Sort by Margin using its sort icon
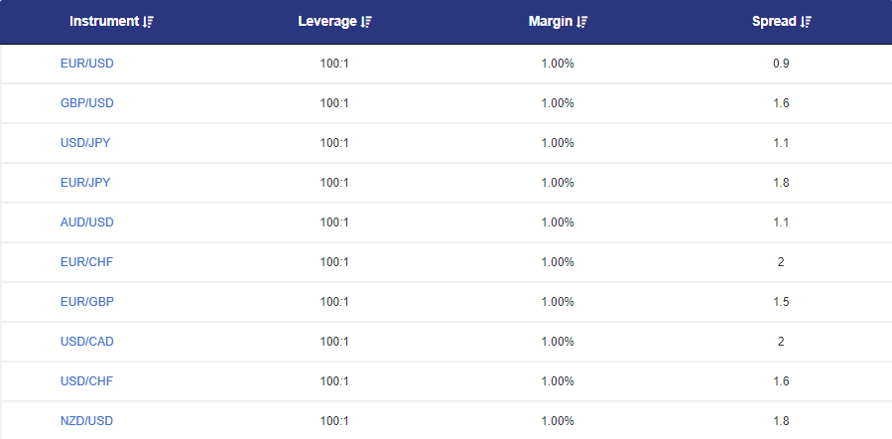The image size is (892, 439). (582, 22)
